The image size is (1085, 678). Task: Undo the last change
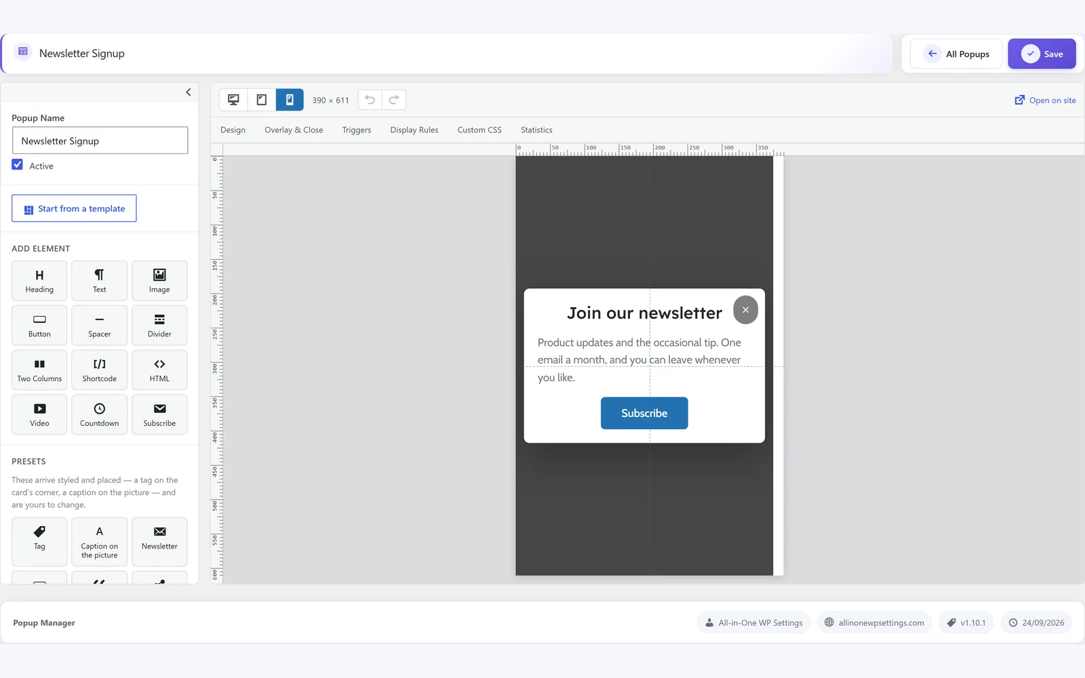pos(370,100)
